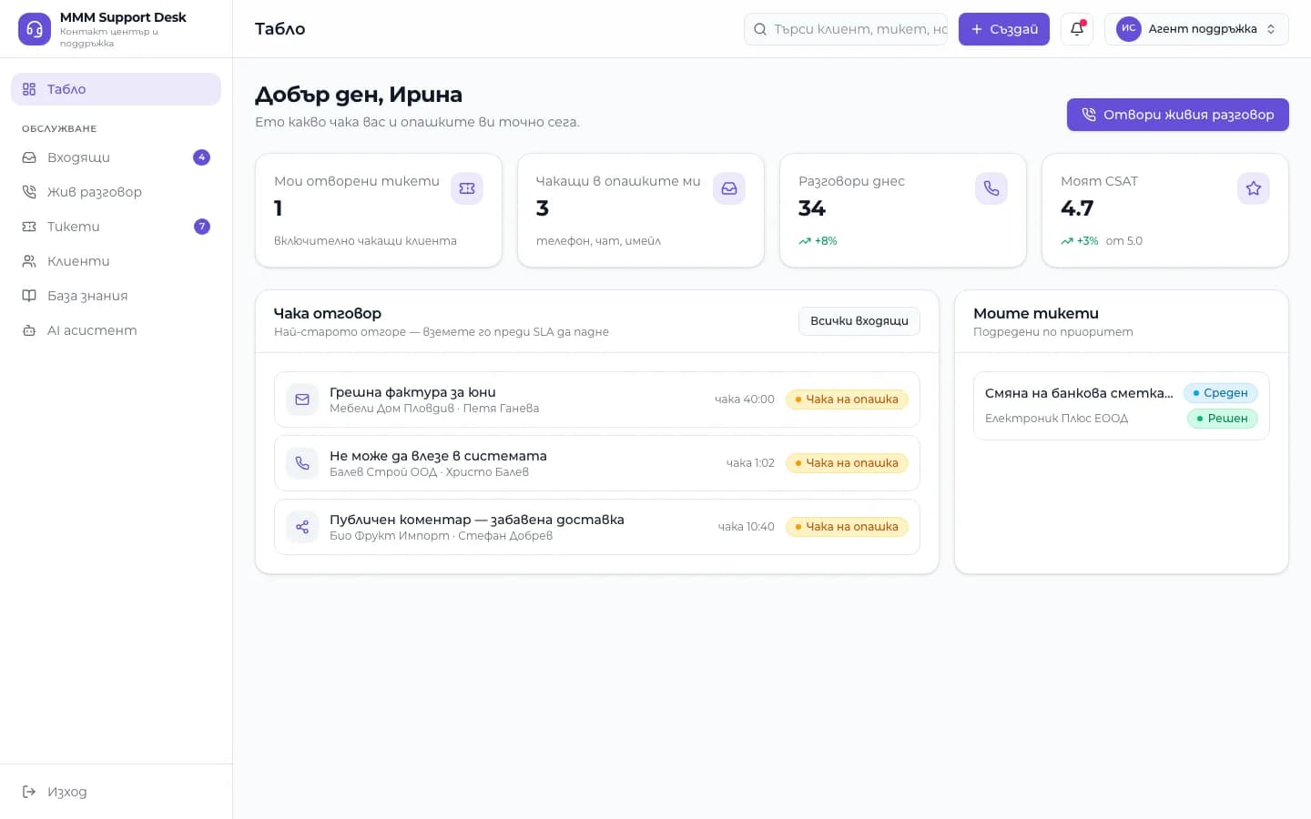
Task: Click the Входящи inbox icon in the sidebar
Action: pos(29,157)
